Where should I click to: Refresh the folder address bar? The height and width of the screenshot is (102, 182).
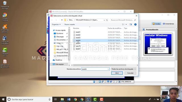(107, 20)
